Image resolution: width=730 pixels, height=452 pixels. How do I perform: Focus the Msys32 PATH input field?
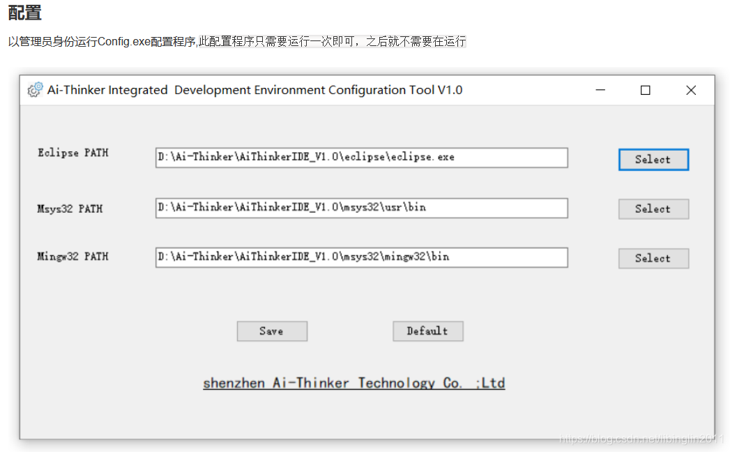(362, 208)
